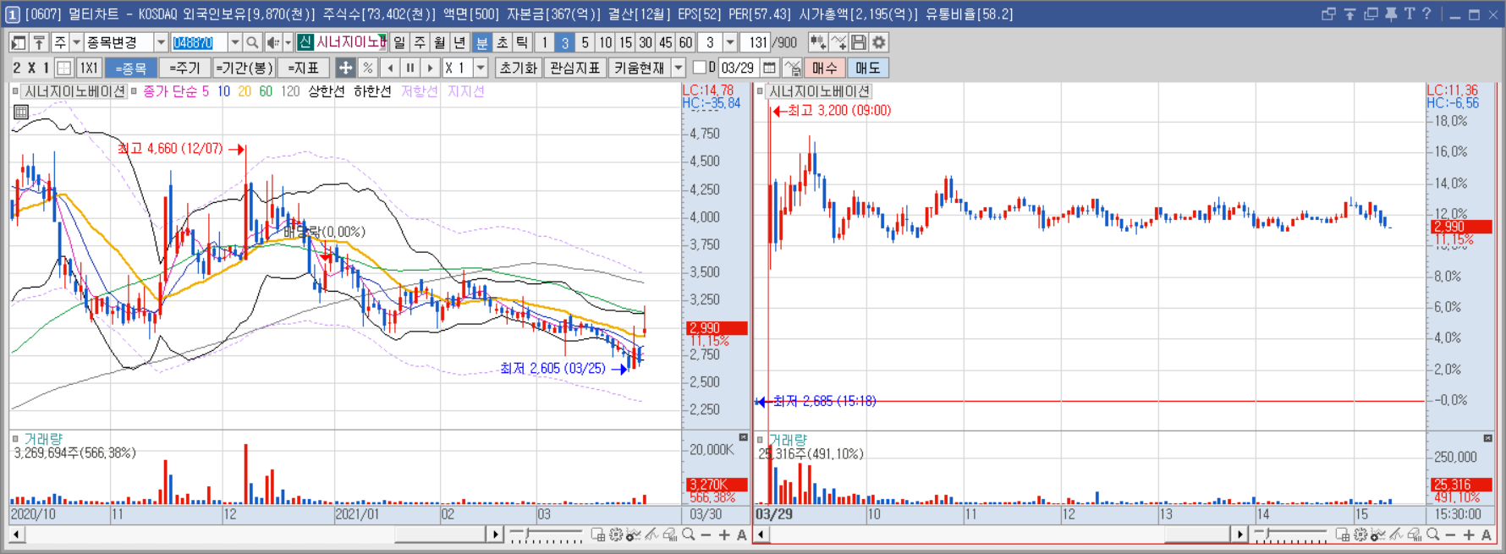Expand the 키움현재 dropdown arrow
Image resolution: width=1506 pixels, height=554 pixels.
678,68
